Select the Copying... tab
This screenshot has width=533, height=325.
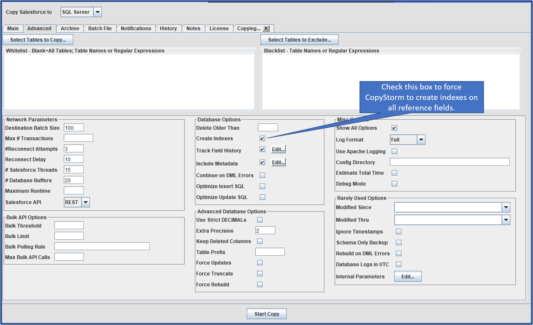249,28
